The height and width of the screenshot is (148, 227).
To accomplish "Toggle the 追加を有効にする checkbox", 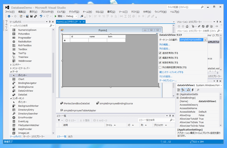I will coord(160,53).
